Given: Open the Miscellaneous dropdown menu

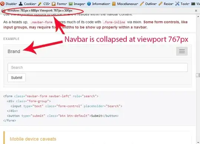Looking at the screenshot, I should 127,4.
